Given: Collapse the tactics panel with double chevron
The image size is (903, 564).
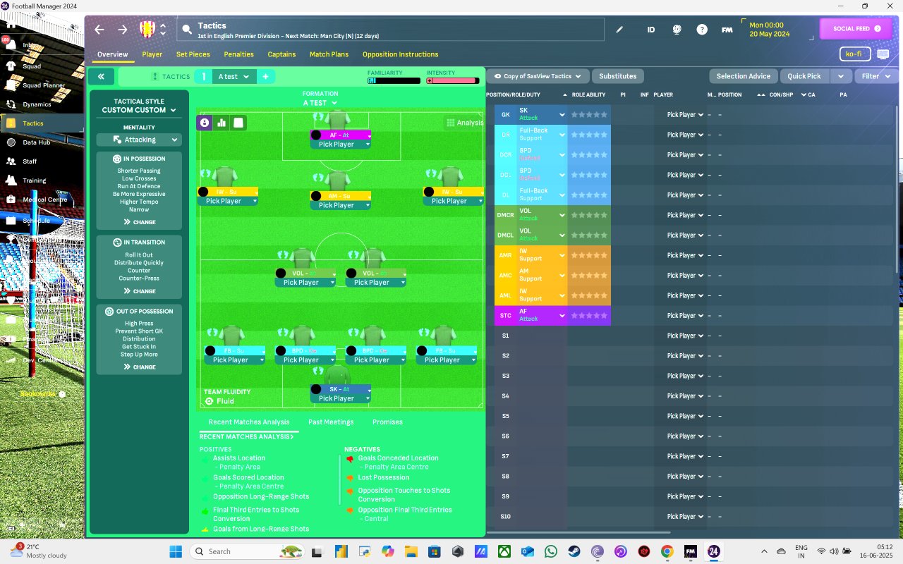Looking at the screenshot, I should 101,76.
